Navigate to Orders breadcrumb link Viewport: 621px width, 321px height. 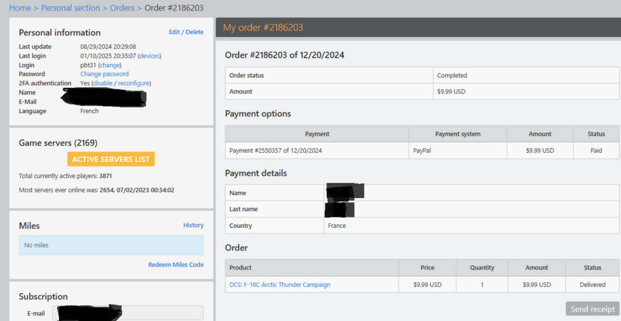click(x=122, y=8)
